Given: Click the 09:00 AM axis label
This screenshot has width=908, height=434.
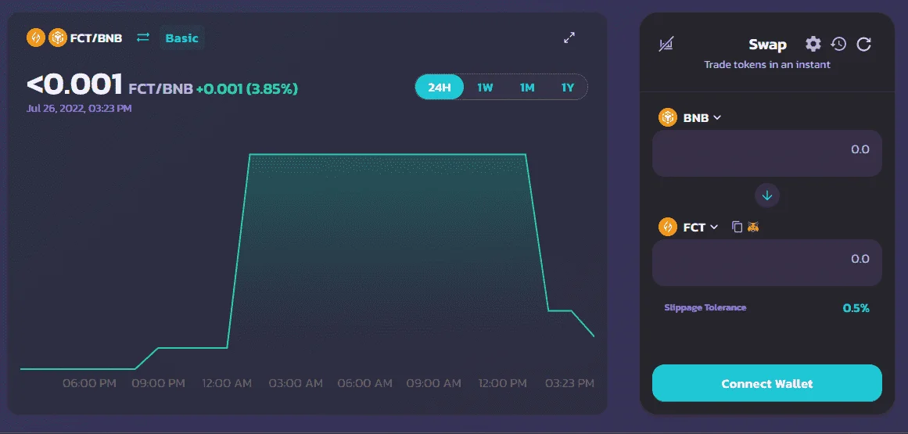Looking at the screenshot, I should click(434, 383).
